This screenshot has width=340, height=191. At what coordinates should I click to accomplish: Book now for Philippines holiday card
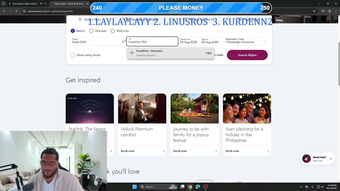(x=248, y=151)
